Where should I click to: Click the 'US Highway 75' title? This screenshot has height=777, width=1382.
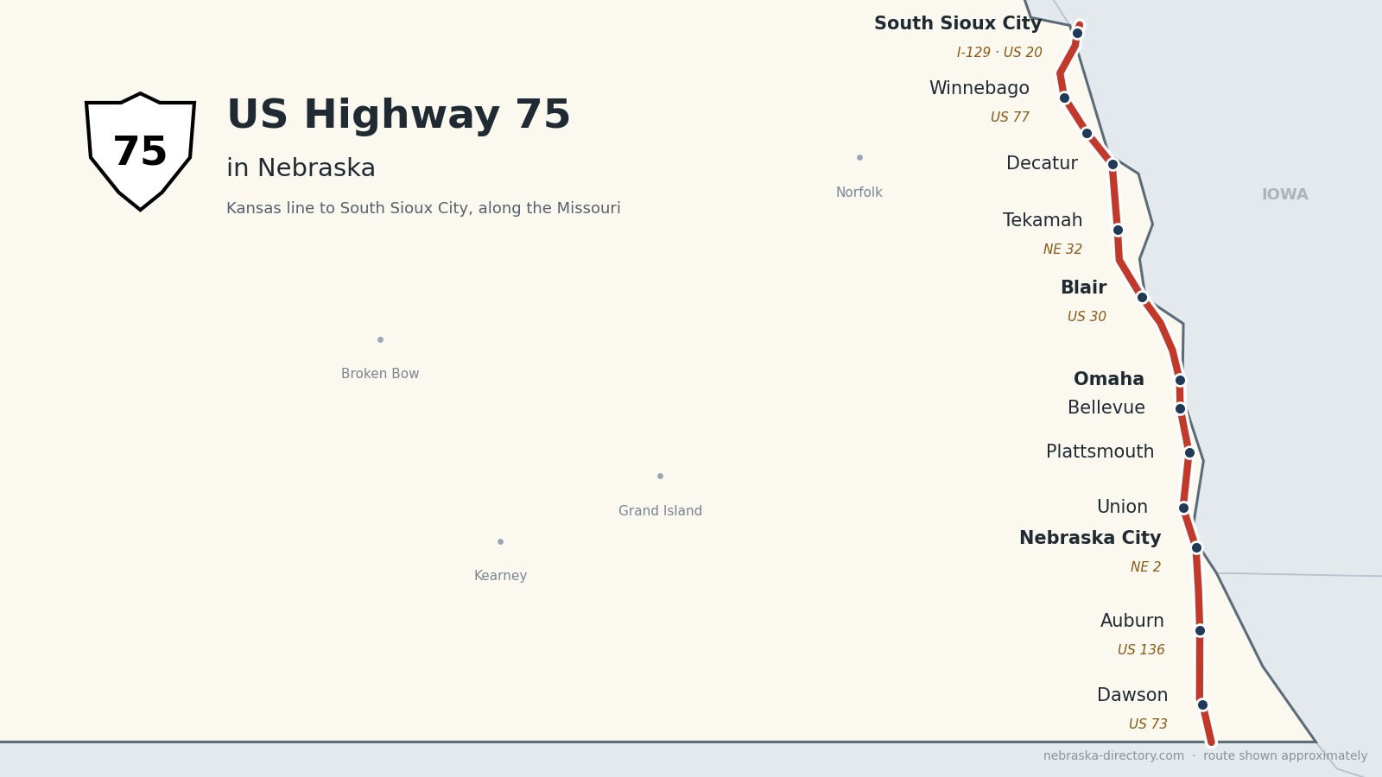coord(398,116)
